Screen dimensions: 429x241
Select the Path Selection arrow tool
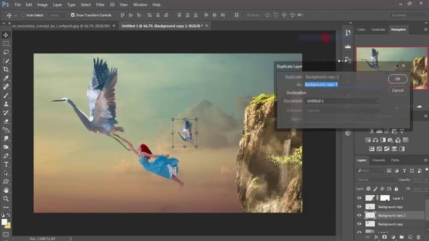6,173
